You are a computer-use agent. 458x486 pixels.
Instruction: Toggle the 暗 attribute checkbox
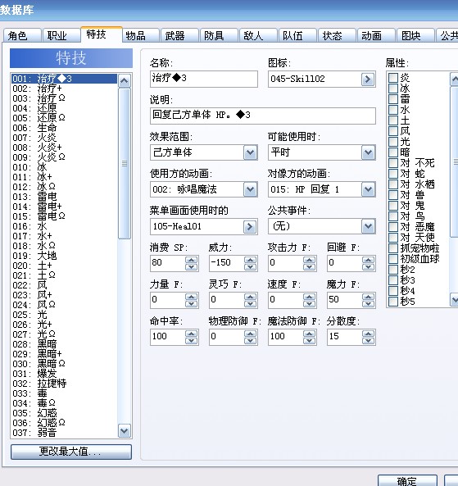(393, 152)
